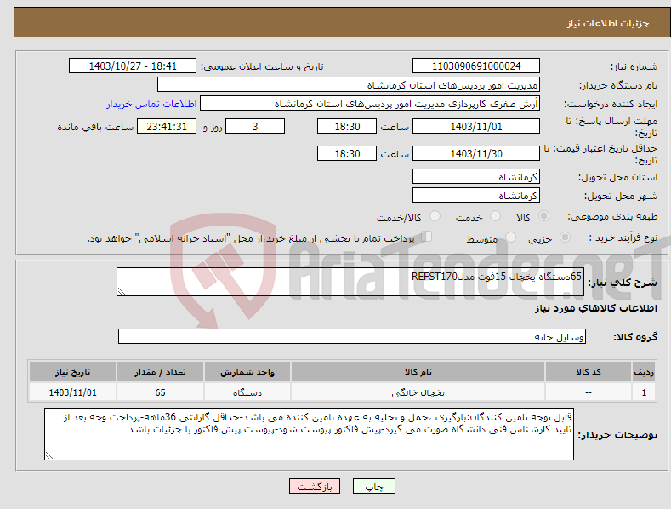This screenshot has height=509, width=671.
Task: Click the row number cell 1
Action: [x=644, y=392]
